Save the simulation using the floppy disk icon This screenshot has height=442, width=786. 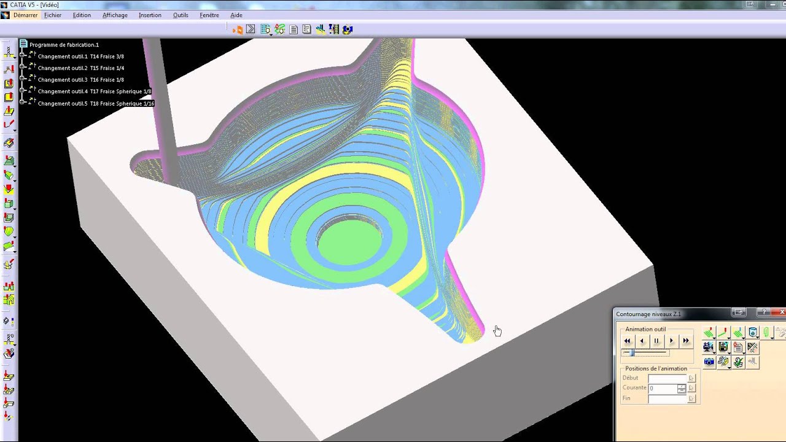point(724,346)
